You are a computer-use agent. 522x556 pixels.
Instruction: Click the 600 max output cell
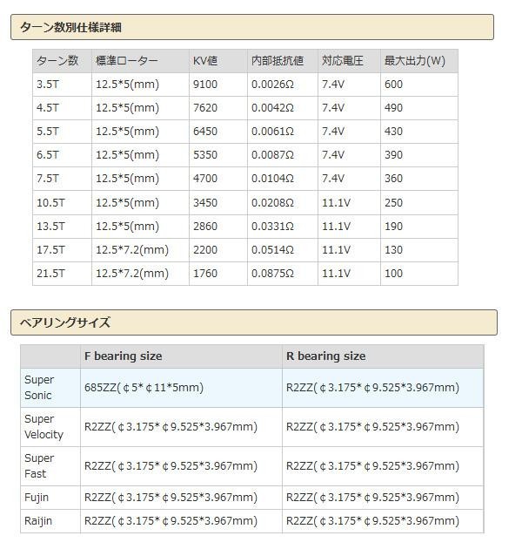(393, 85)
